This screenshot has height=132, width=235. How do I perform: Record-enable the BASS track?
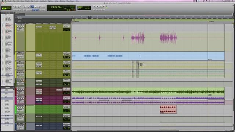[x=18, y=89]
